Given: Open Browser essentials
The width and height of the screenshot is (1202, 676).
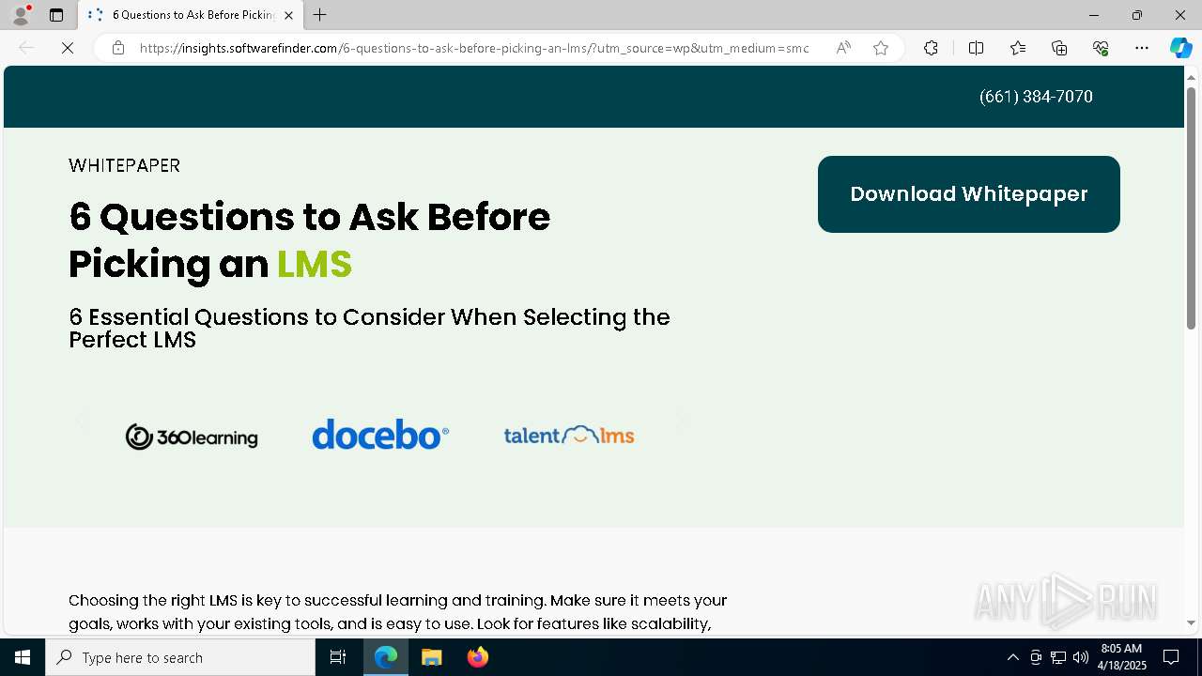Looking at the screenshot, I should [x=1101, y=48].
